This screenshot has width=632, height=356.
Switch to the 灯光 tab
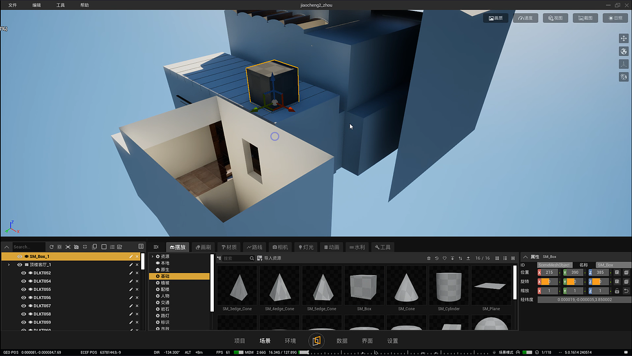[306, 247]
